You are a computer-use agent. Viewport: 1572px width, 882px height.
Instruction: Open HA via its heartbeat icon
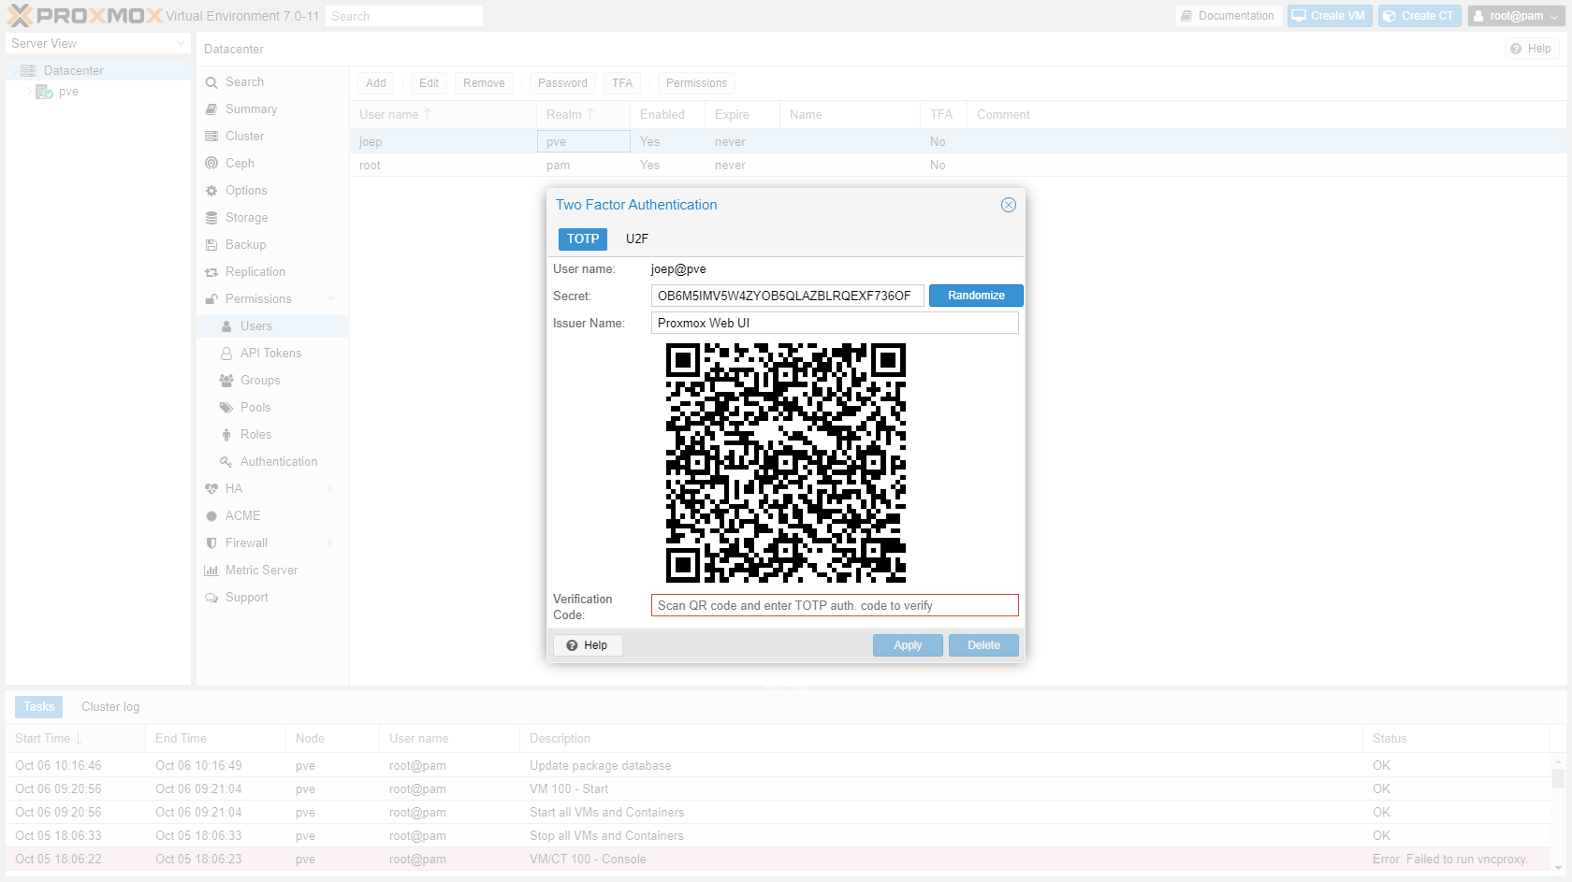(211, 489)
